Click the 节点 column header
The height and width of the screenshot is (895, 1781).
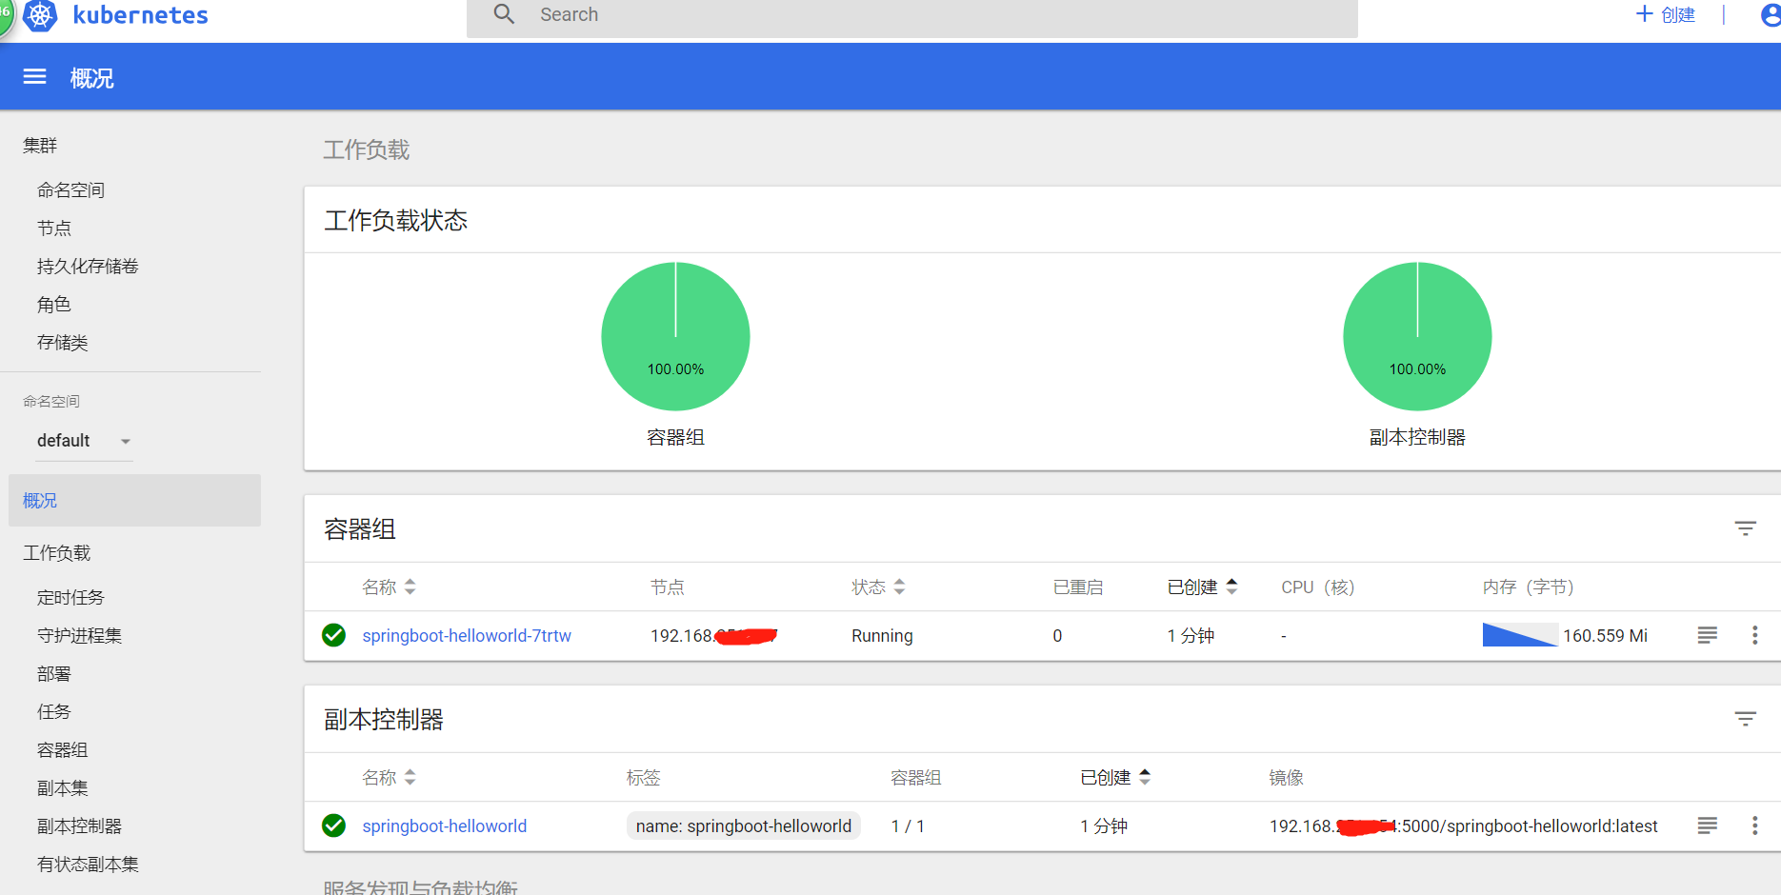coord(668,587)
